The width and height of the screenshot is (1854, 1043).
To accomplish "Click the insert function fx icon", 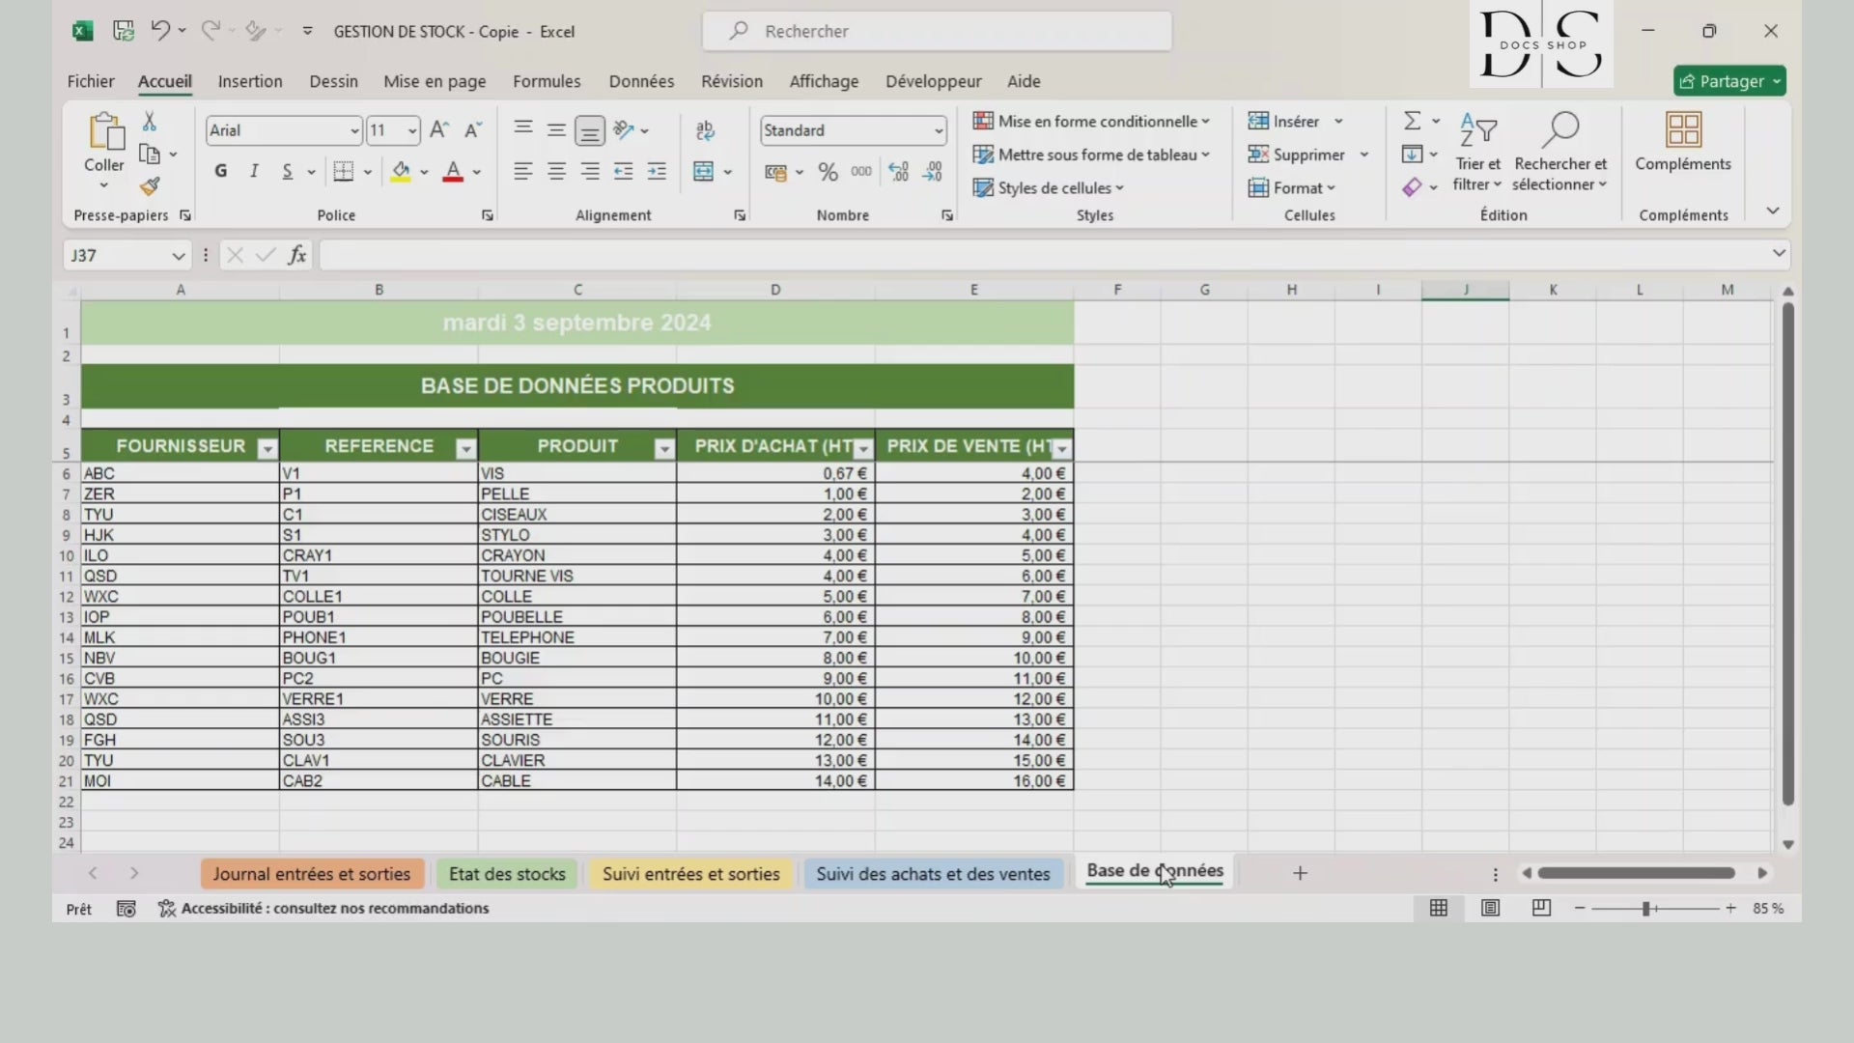I will click(297, 255).
